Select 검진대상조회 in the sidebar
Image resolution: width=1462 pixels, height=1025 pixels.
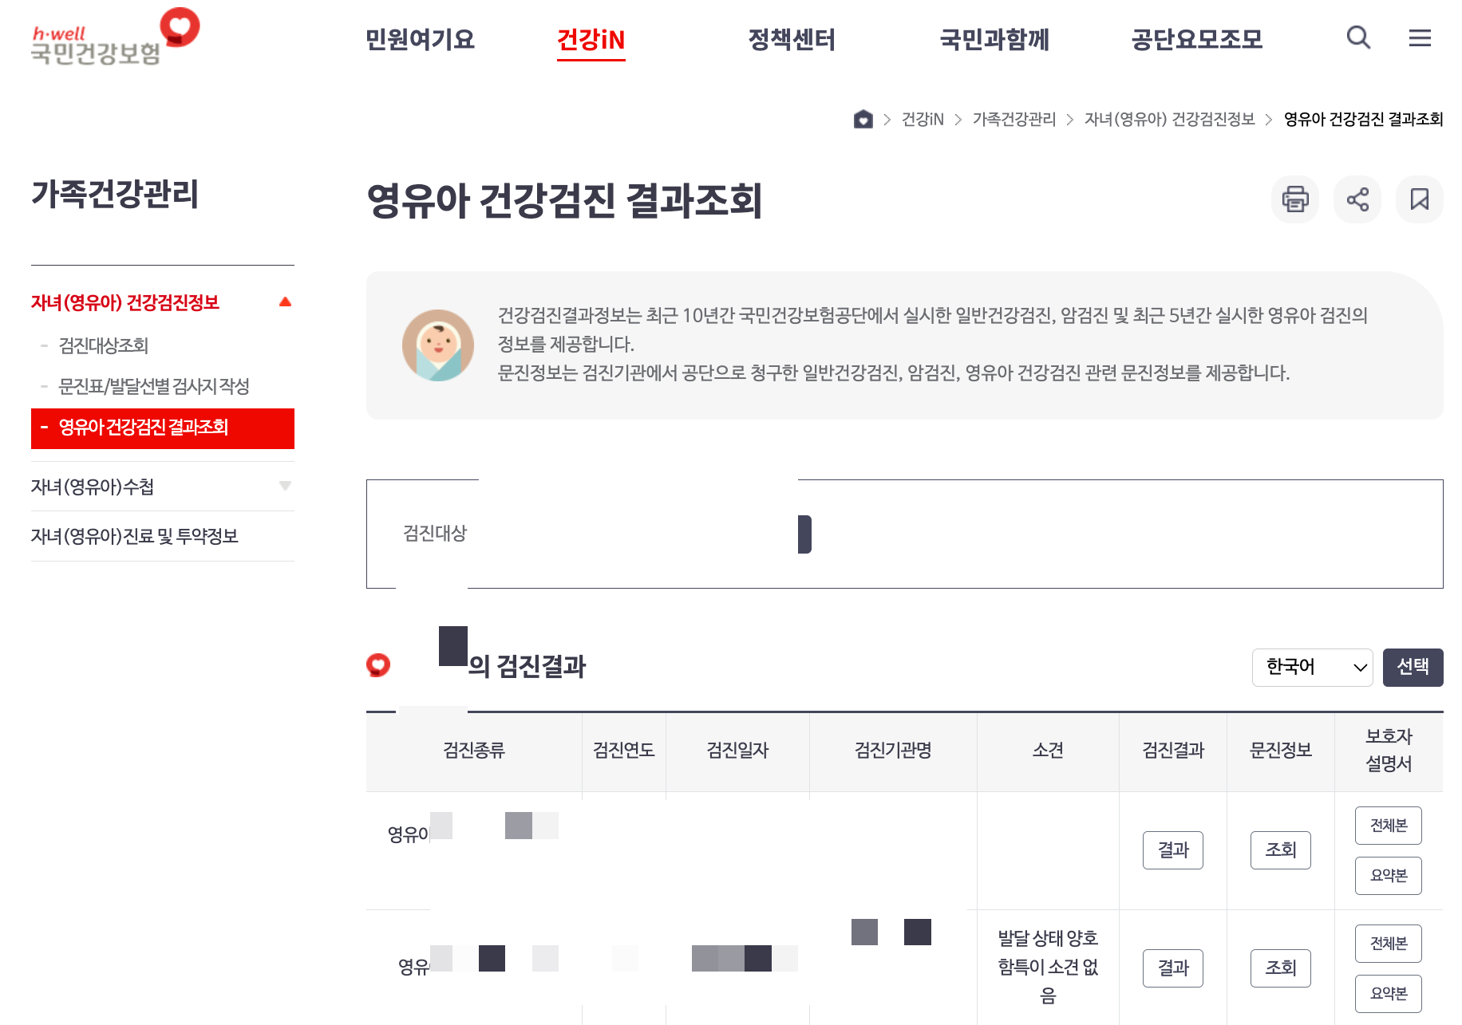tap(104, 346)
